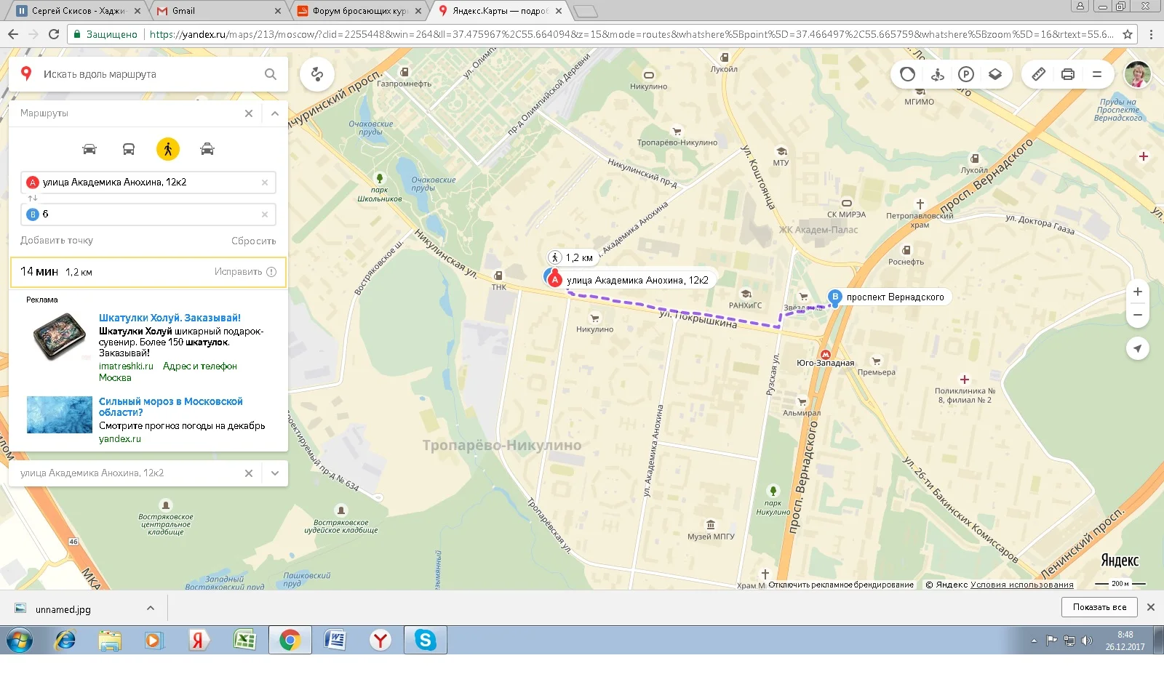The height and width of the screenshot is (698, 1164).
Task: Close the Маршруты panel
Action: pos(249,113)
